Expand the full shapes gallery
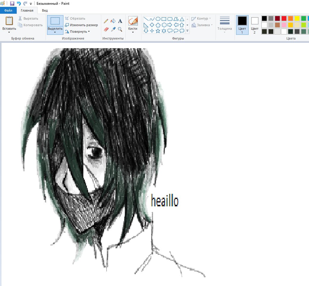The image size is (309, 286). pyautogui.click(x=188, y=31)
